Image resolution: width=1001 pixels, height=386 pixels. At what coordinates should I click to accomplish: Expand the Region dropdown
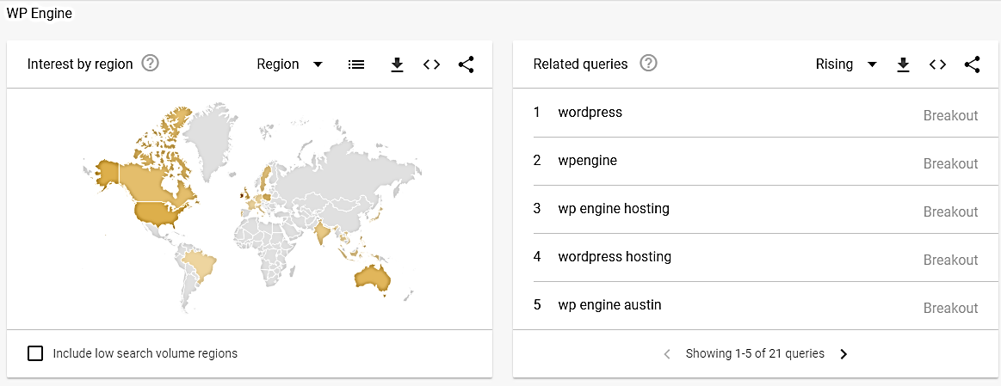click(290, 64)
